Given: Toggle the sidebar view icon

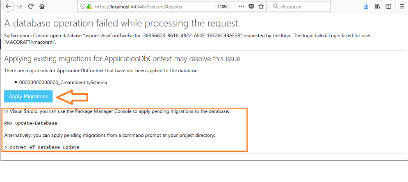Looking at the screenshot, I should (x=388, y=7).
